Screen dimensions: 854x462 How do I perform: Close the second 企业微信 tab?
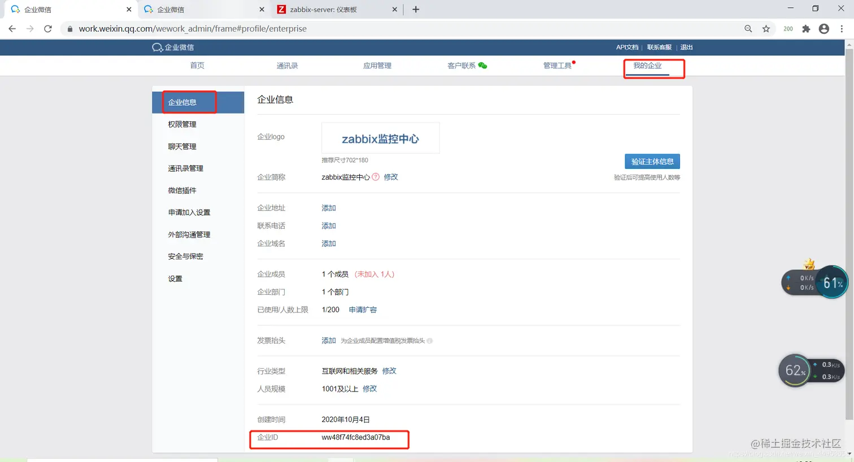[x=262, y=9]
